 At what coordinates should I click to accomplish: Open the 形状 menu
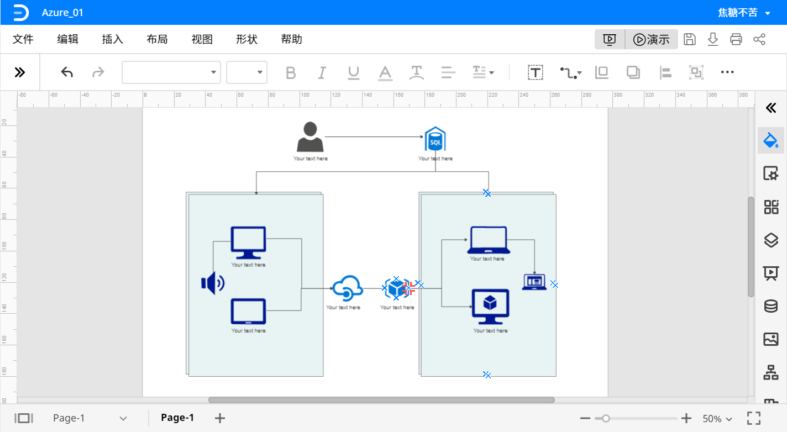(247, 39)
